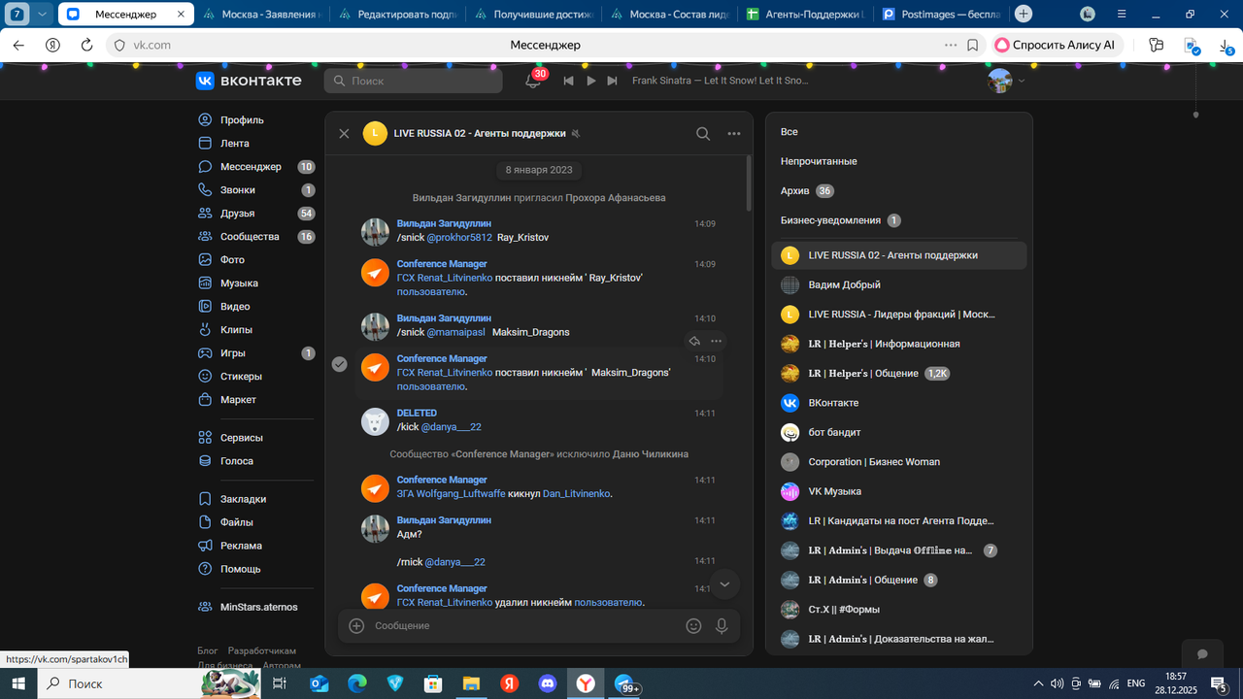Skip to next music track

[612, 81]
